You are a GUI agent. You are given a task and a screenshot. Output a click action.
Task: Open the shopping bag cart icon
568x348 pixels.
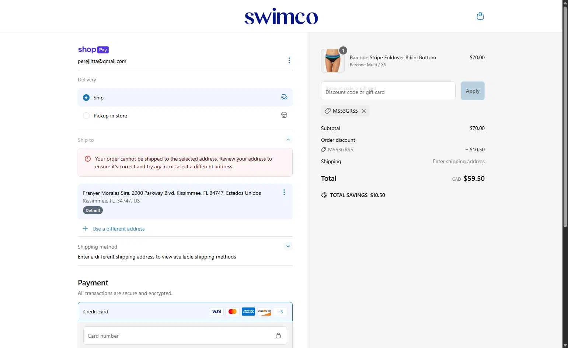click(x=480, y=16)
